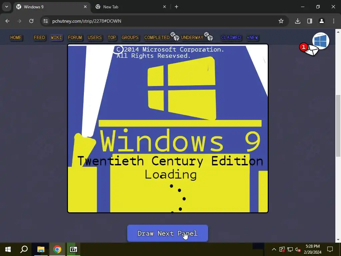Open the tab search dropdown arrow

coord(7,7)
